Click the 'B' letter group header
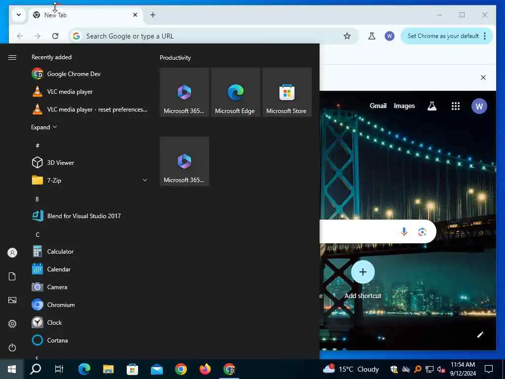 click(x=37, y=199)
